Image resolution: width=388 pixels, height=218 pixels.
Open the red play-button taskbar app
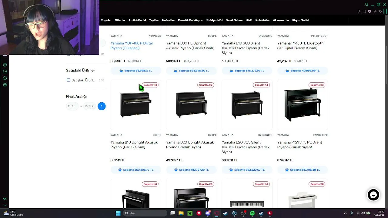(x=270, y=213)
